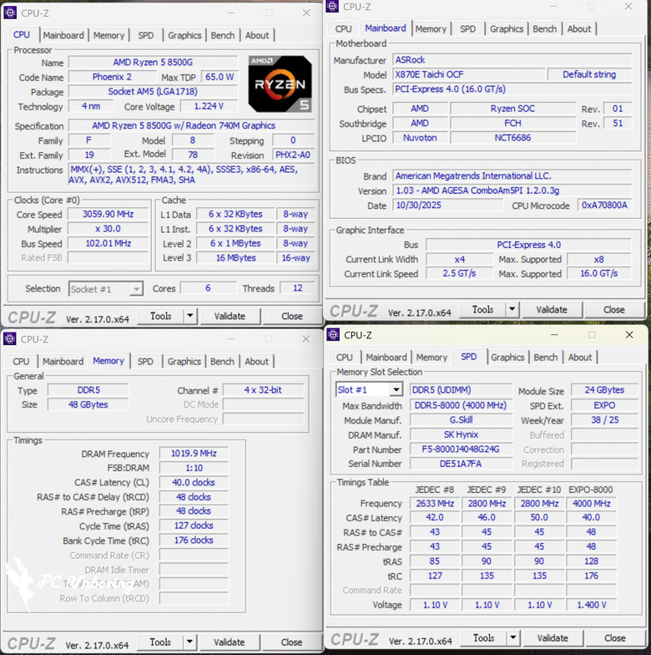The image size is (651, 655).
Task: Click the CPU-Z app icon in the Memory window title bar
Action: point(10,338)
